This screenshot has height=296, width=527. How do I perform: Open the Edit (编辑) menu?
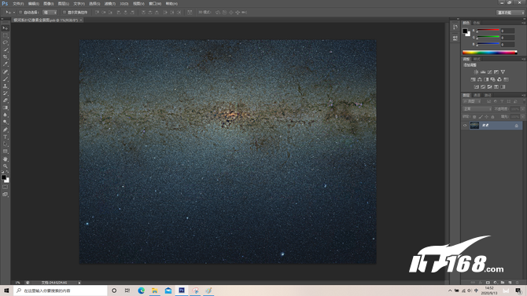[33, 4]
